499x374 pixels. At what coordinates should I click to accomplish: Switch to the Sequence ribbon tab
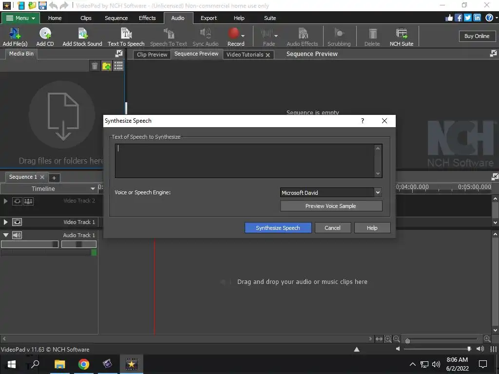coord(116,18)
